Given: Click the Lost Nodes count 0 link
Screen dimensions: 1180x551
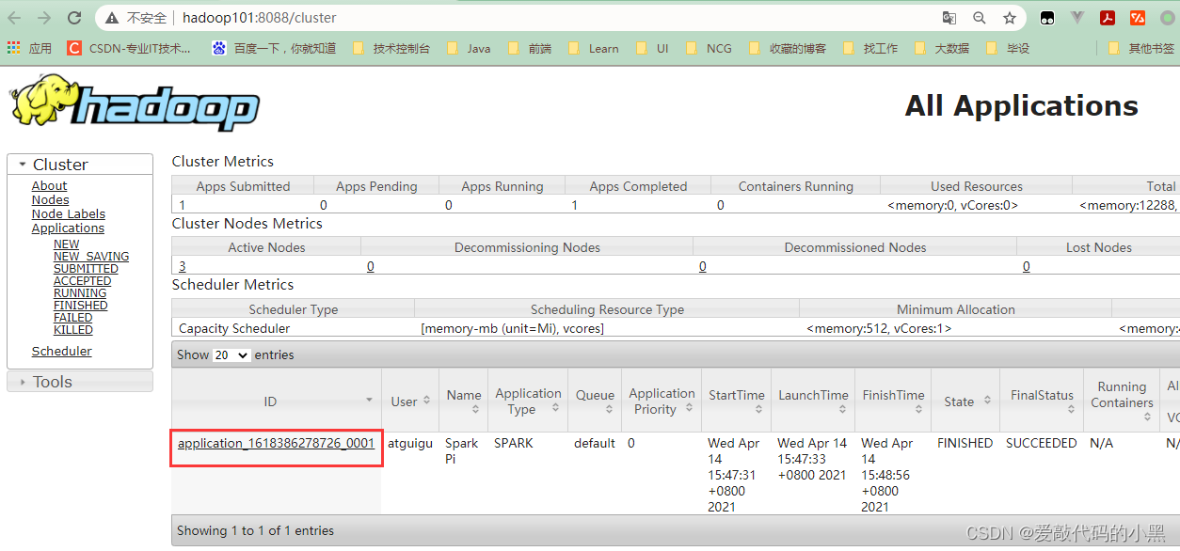Looking at the screenshot, I should (x=1026, y=267).
